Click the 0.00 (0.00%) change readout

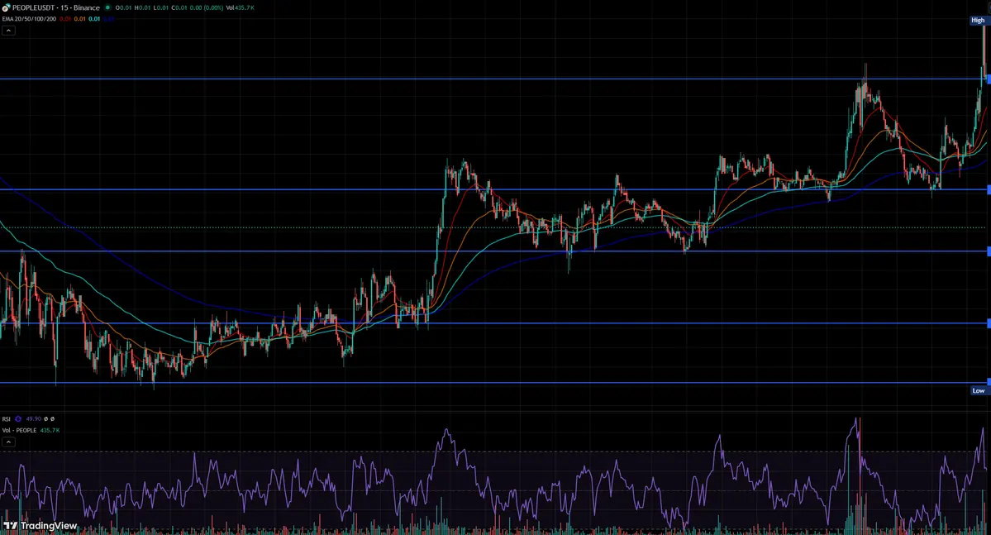click(x=206, y=7)
